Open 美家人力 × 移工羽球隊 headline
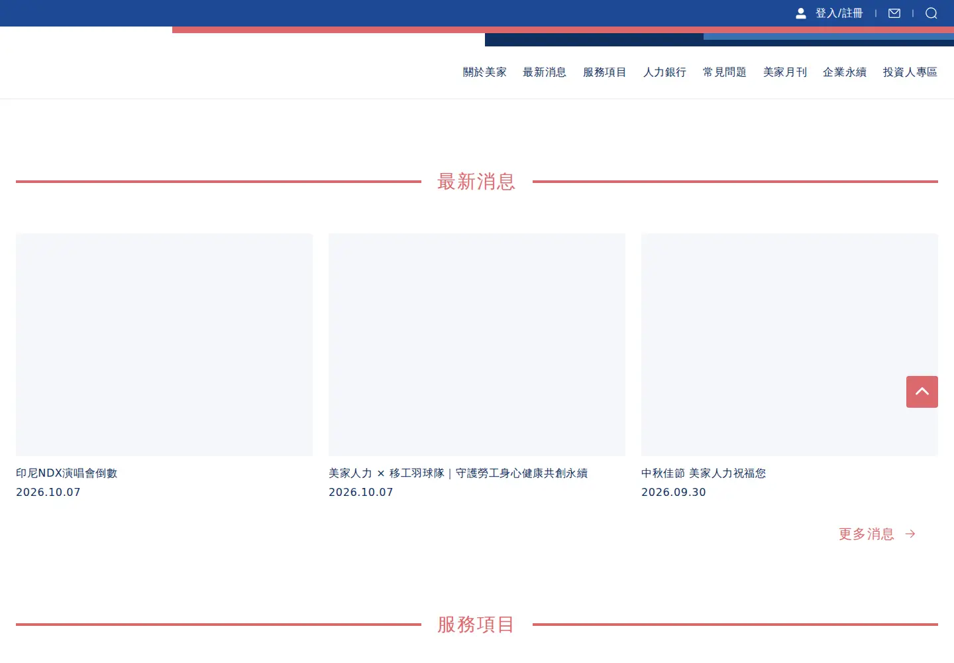Image resolution: width=954 pixels, height=663 pixels. pyautogui.click(x=458, y=473)
